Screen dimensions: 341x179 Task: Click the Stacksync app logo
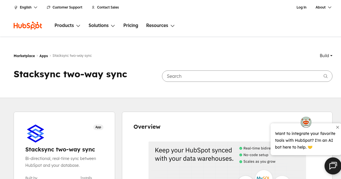coord(36,133)
